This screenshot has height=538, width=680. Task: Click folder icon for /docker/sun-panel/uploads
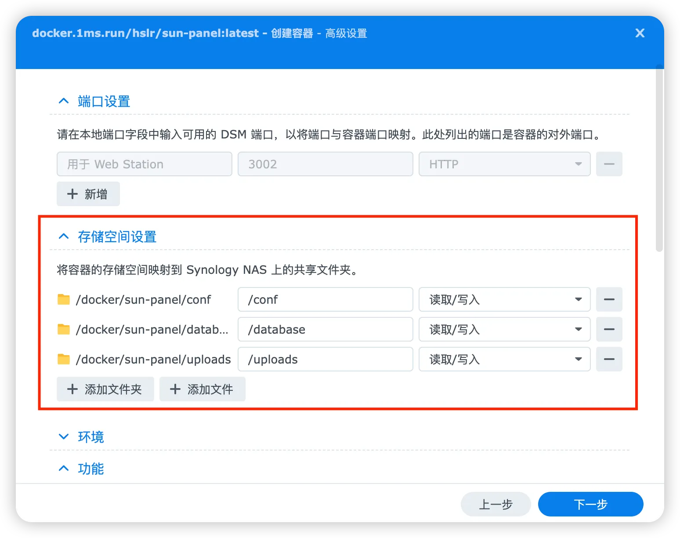(64, 359)
